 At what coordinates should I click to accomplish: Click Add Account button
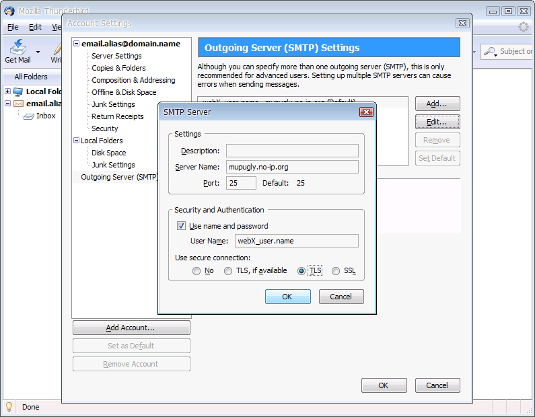(131, 328)
